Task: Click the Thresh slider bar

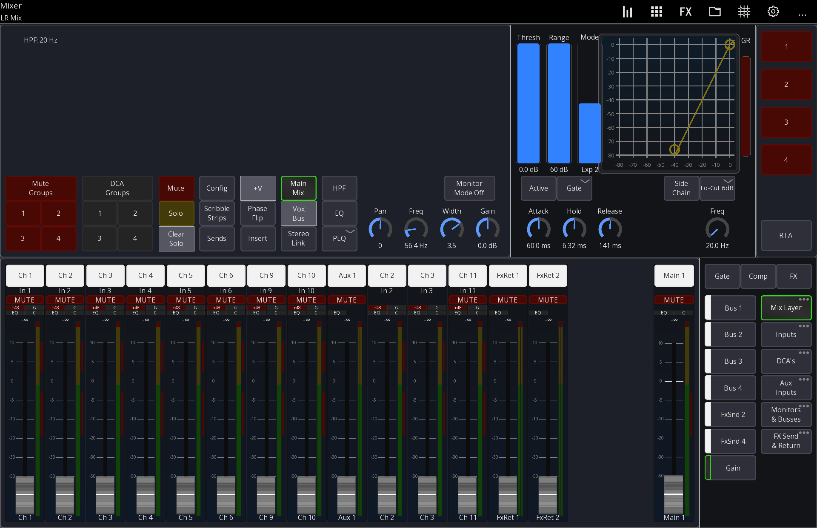Action: (x=528, y=103)
